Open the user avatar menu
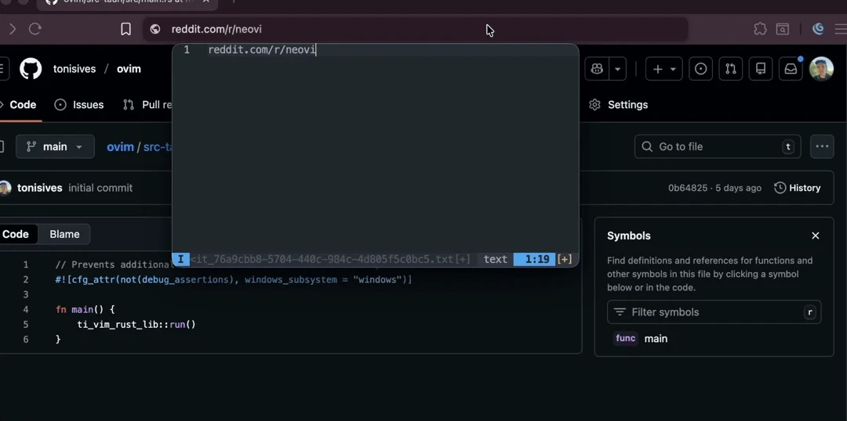Image resolution: width=847 pixels, height=421 pixels. [821, 69]
